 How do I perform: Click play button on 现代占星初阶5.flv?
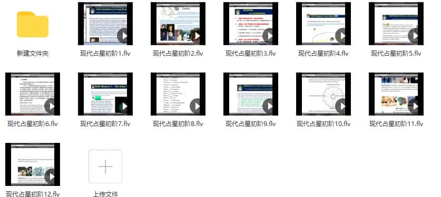(x=415, y=36)
